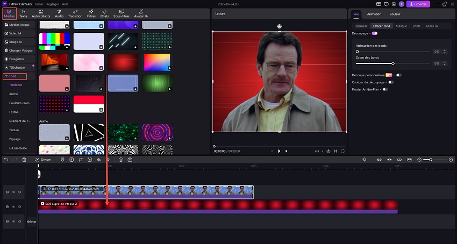Open the user account avatar
The image size is (457, 244).
pyautogui.click(x=401, y=4)
